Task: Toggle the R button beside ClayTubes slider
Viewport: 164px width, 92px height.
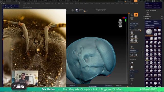Action: pyautogui.click(x=160, y=27)
